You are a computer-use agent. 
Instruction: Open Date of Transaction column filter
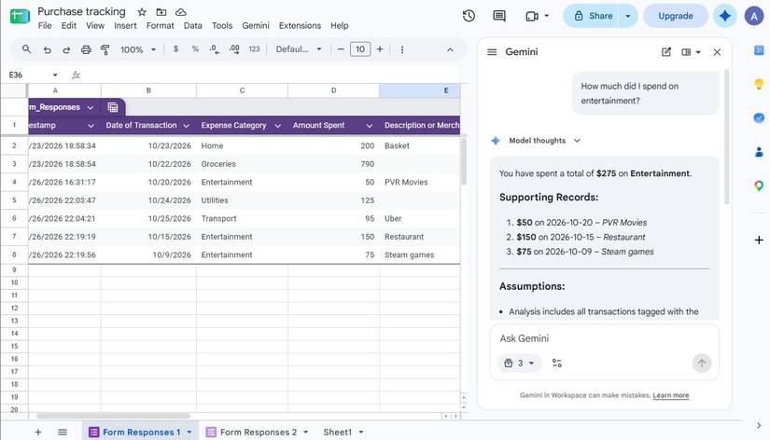coord(186,126)
